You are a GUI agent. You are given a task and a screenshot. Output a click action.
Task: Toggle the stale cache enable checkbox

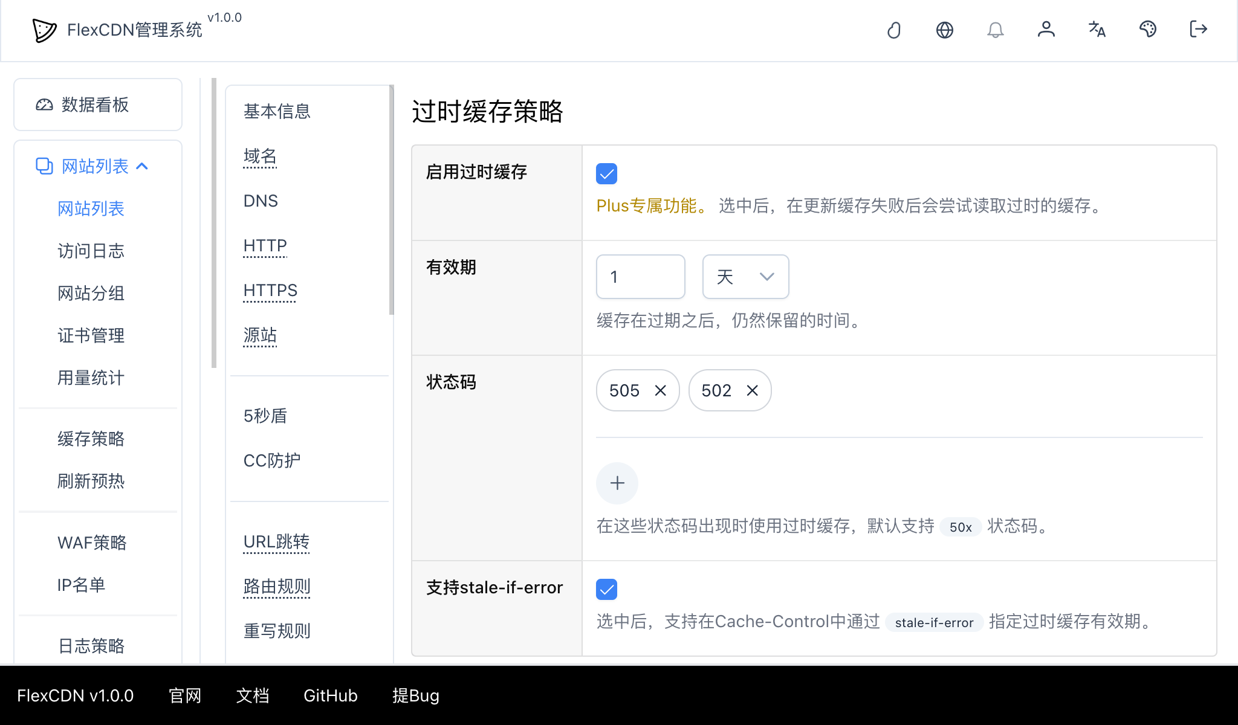pyautogui.click(x=606, y=173)
